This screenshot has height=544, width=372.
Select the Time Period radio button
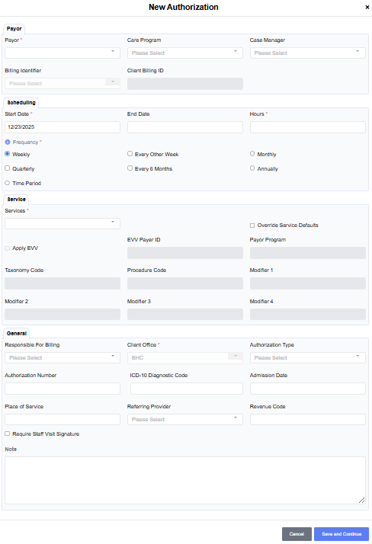pos(8,183)
